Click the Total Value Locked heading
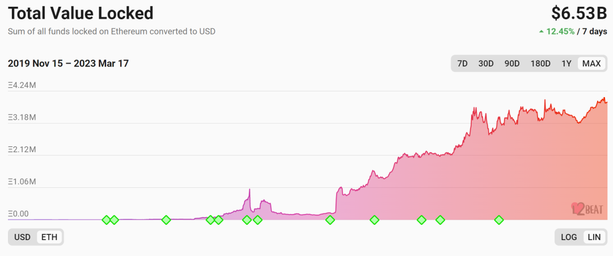The image size is (613, 256). (81, 13)
